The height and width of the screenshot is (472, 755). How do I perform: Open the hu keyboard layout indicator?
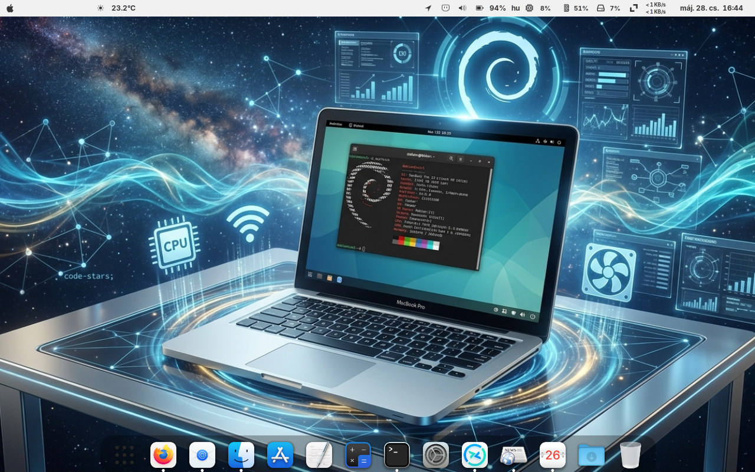click(x=516, y=8)
